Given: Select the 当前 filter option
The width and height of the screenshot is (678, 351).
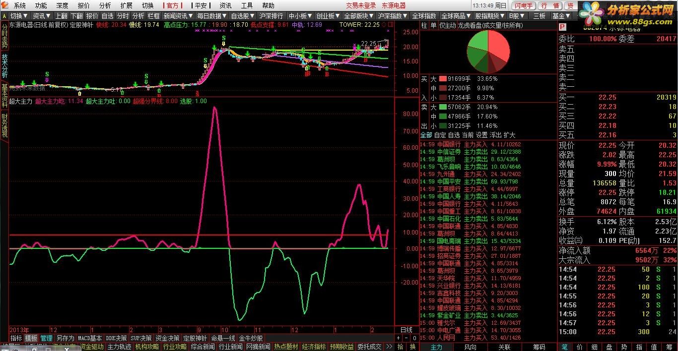Looking at the screenshot, I should pos(468,135).
